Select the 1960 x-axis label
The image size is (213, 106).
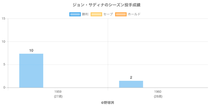click(158, 92)
